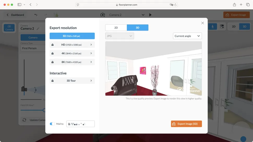Open the Current angle dropdown
The width and height of the screenshot is (253, 142).
pos(187,36)
